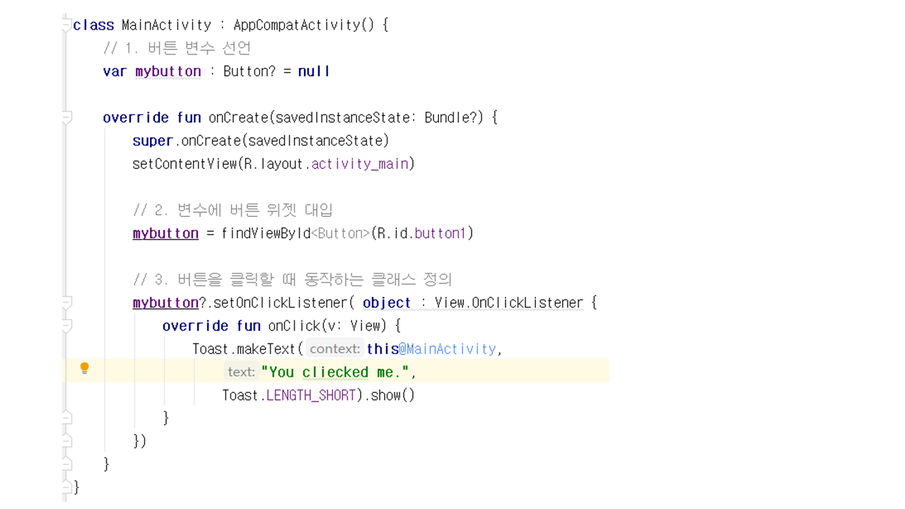The image size is (905, 509).
Task: Click View.OnClickListener type name
Action: point(508,303)
